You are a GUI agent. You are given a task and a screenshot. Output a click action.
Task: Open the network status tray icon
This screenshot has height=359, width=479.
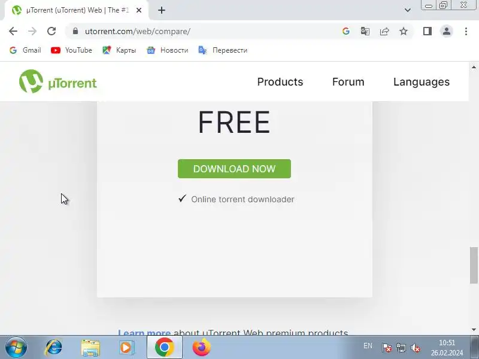401,348
